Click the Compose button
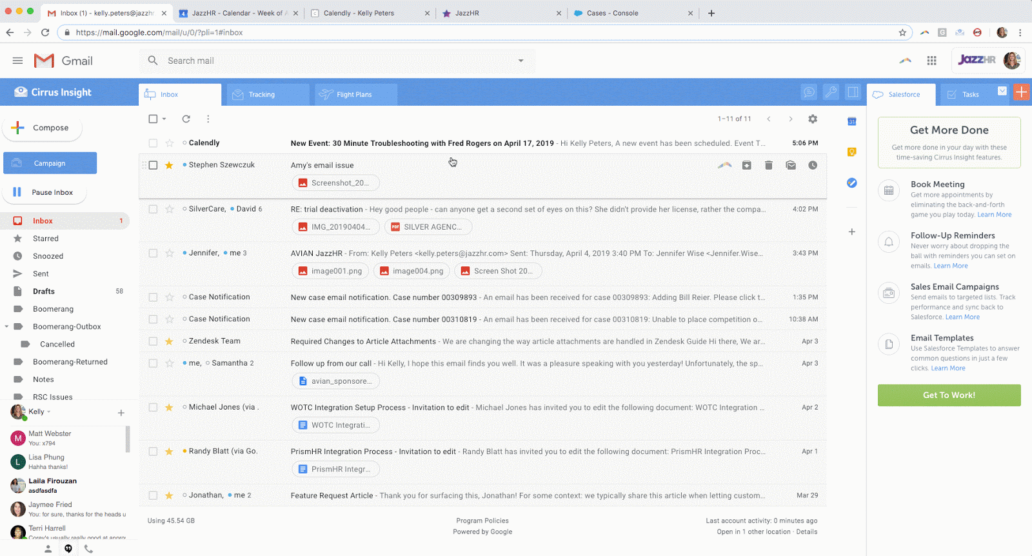This screenshot has width=1032, height=556. coord(43,128)
